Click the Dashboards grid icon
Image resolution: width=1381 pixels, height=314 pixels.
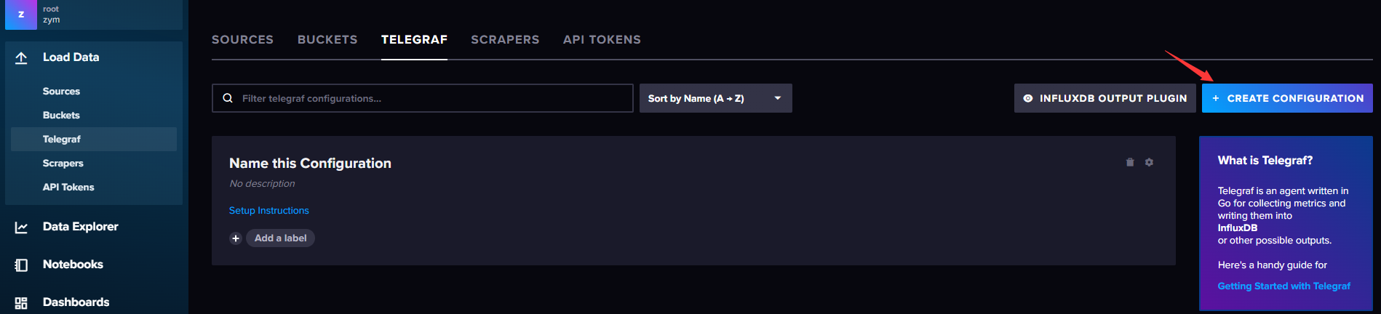coord(21,302)
